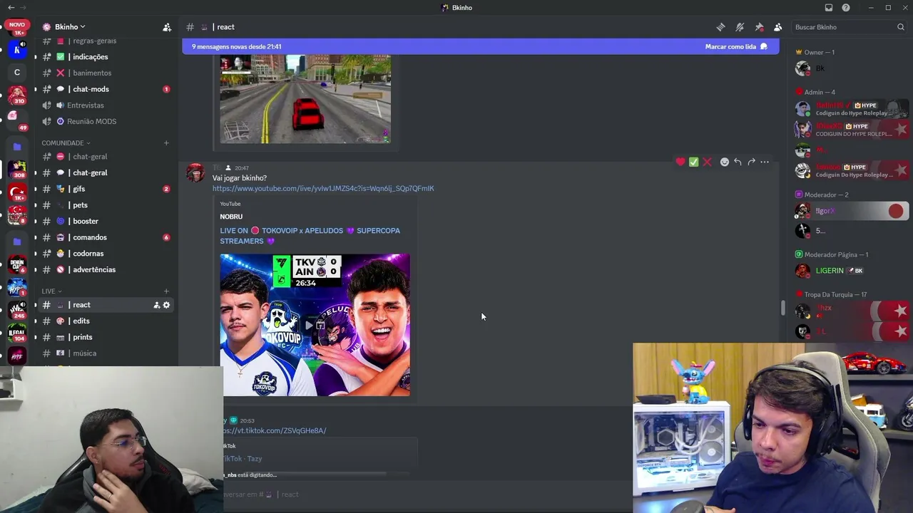Open the help question mark icon
The height and width of the screenshot is (513, 913).
846,8
